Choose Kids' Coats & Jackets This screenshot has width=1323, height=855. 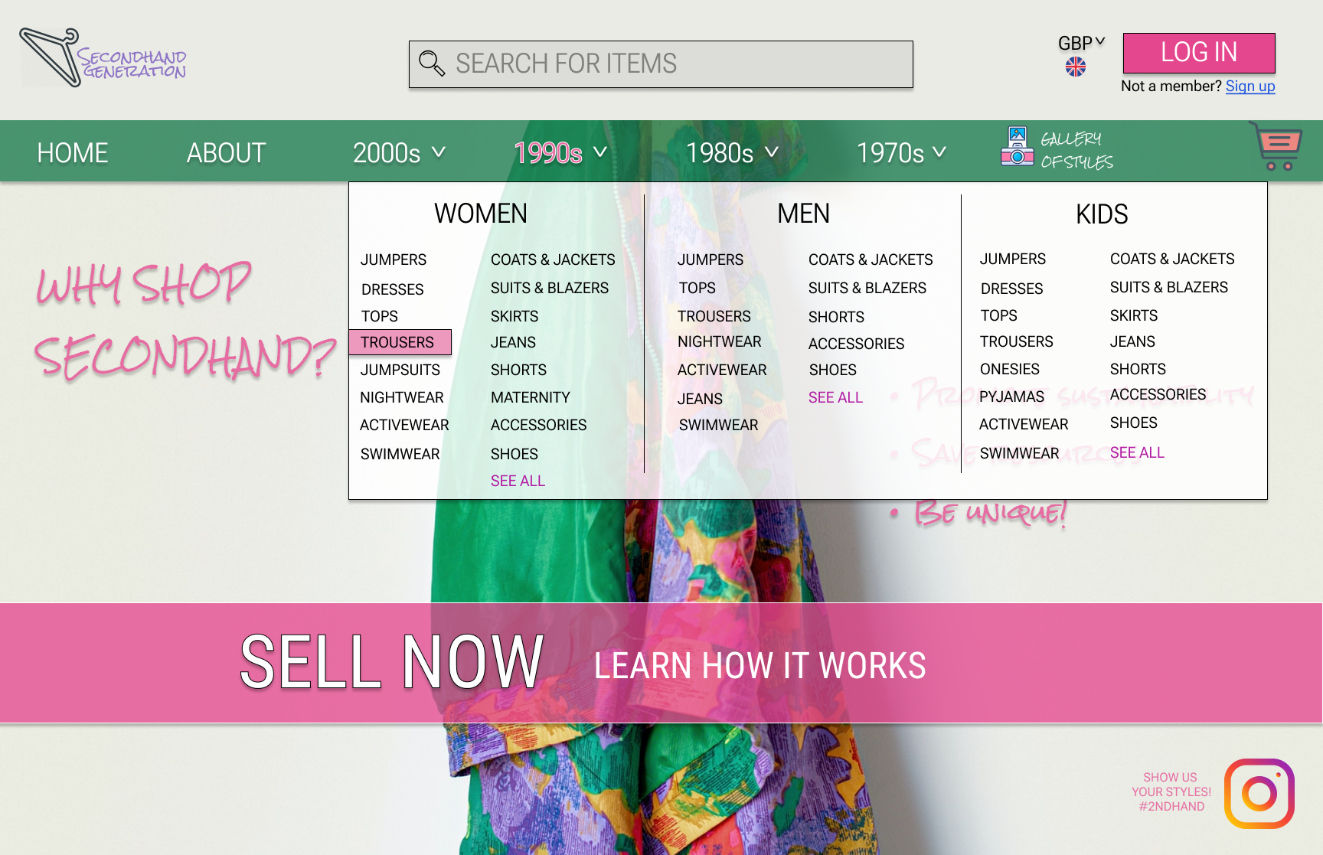coord(1172,259)
